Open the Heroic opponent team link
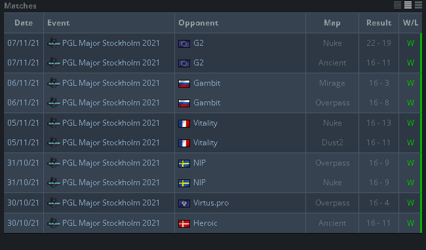This screenshot has height=250, width=426. point(205,223)
